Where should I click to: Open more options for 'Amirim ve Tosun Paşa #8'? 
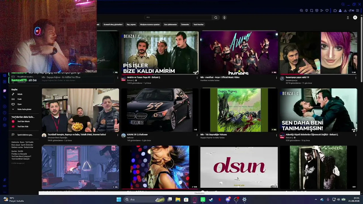click(x=197, y=78)
